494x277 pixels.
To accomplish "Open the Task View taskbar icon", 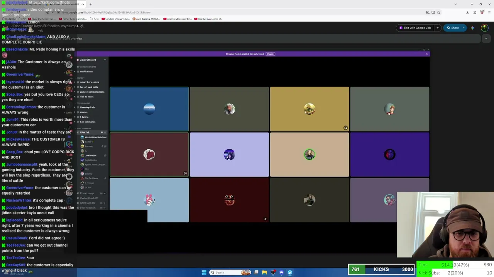I will (256, 272).
